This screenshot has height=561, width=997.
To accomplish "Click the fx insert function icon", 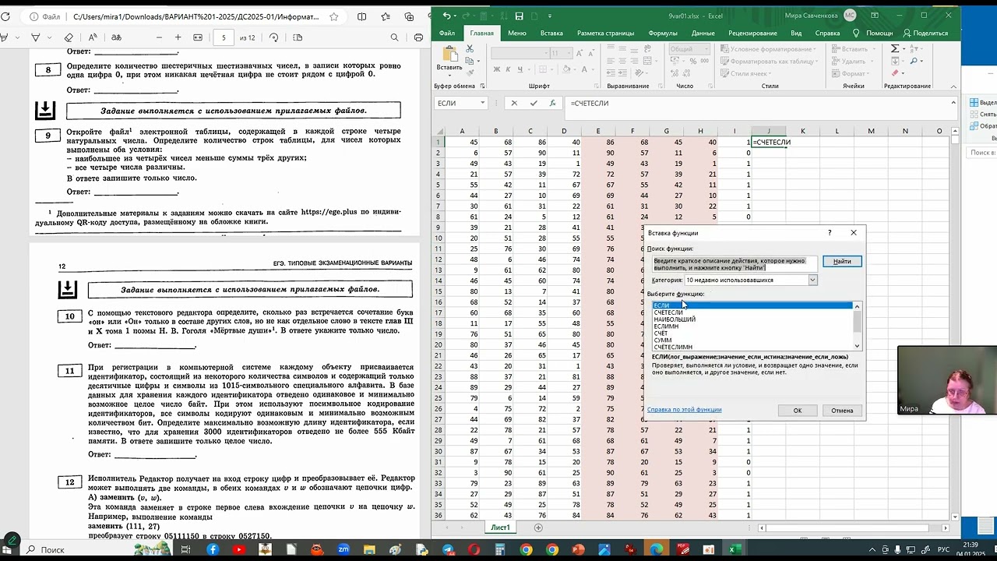I will (x=553, y=103).
